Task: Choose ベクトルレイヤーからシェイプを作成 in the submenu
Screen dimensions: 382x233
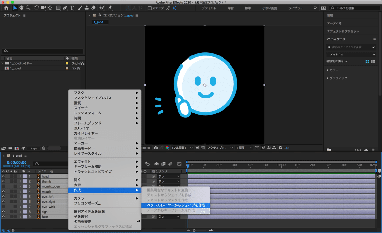Action: click(x=176, y=205)
